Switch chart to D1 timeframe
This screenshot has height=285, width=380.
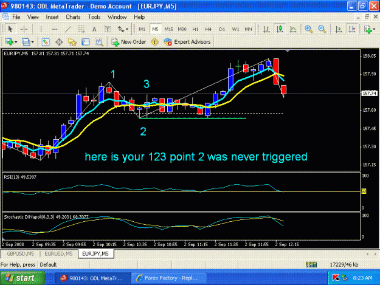222,29
